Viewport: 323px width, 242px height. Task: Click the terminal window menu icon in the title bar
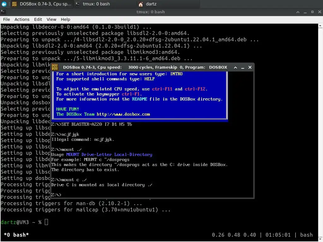pos(3,12)
